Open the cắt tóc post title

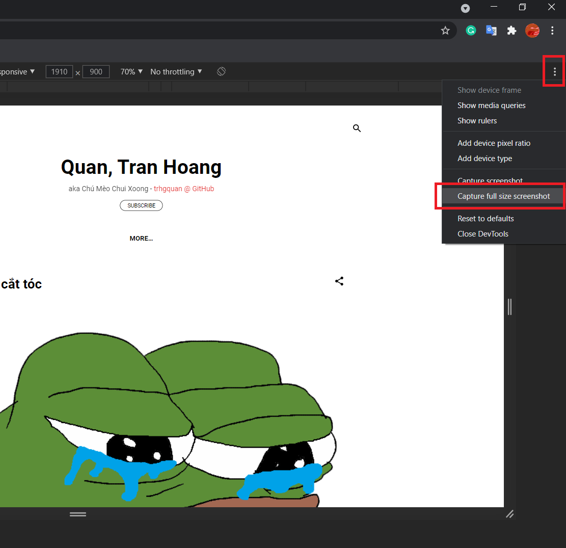[21, 284]
